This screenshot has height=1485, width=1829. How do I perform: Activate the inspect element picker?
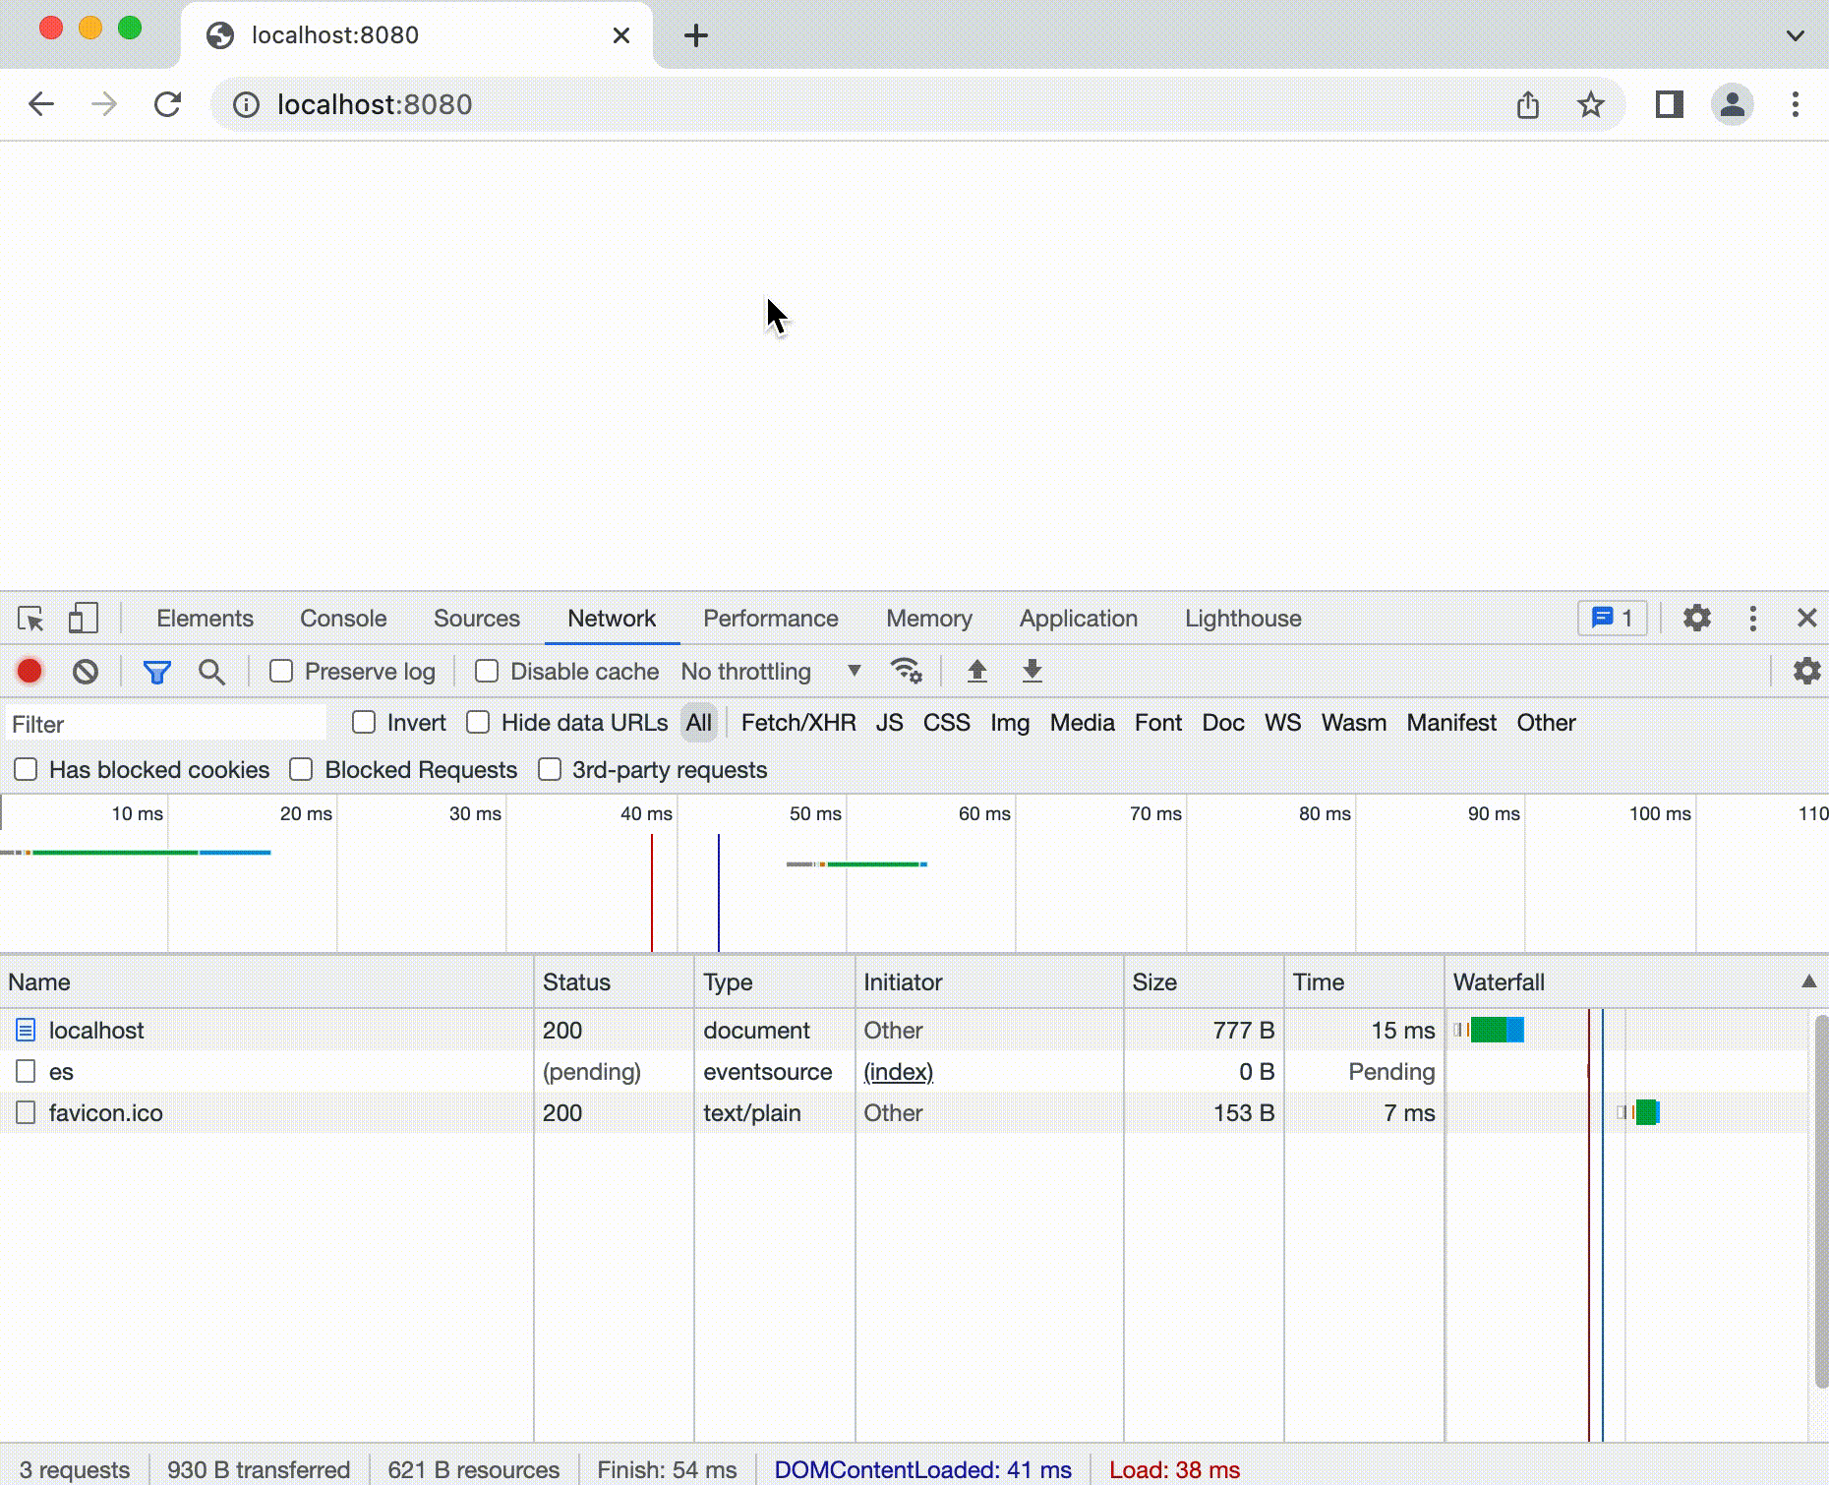click(x=30, y=619)
